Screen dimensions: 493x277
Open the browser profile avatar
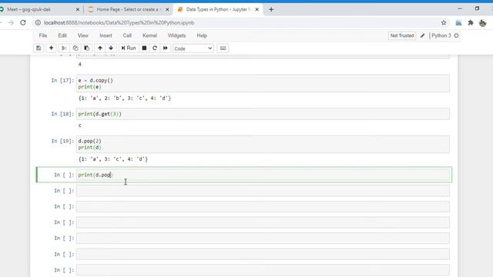(483, 22)
